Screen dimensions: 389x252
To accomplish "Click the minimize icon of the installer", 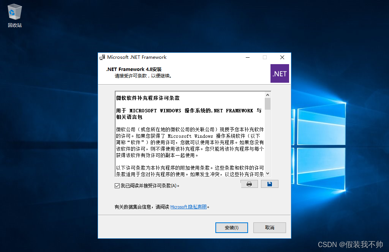I will click(x=248, y=57).
